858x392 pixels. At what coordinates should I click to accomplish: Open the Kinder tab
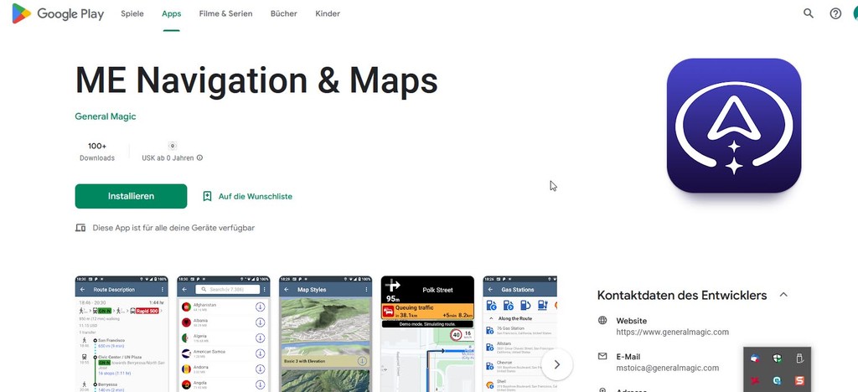328,13
